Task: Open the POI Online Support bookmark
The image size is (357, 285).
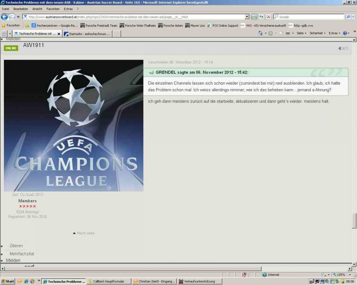Action: click(223, 26)
